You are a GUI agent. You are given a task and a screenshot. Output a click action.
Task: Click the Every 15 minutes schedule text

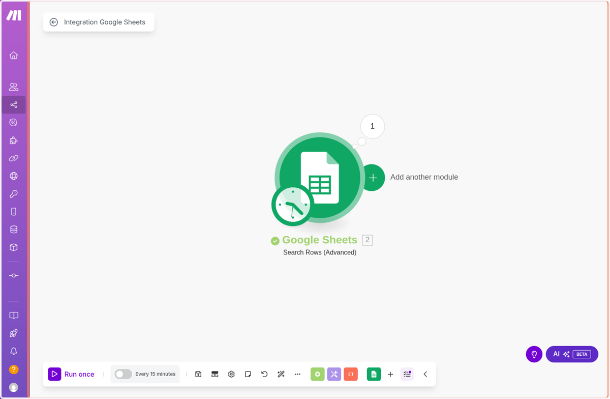pos(155,374)
